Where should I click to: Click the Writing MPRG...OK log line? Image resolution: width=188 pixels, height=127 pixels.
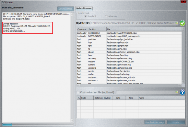pyautogui.click(x=13, y=29)
